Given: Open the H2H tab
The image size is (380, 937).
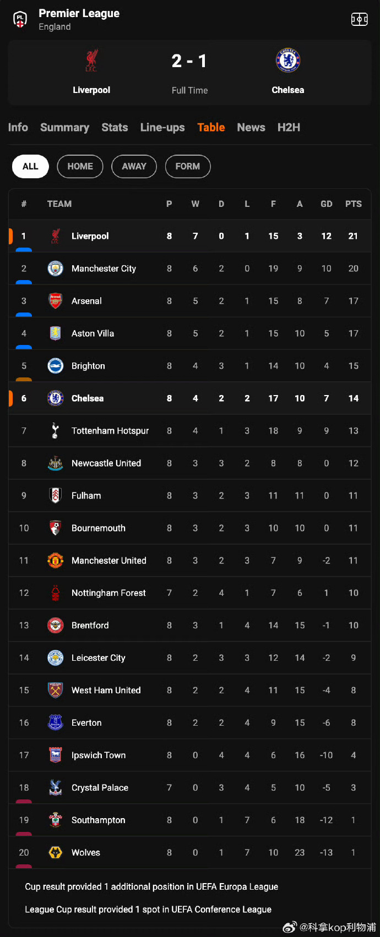Looking at the screenshot, I should 289,128.
